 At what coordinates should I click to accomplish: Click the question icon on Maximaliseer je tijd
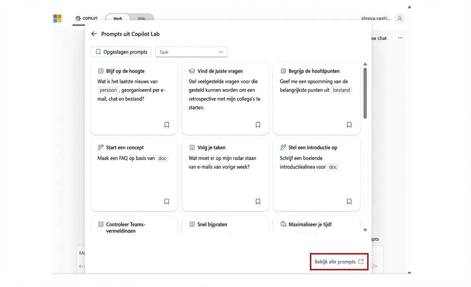(284, 224)
